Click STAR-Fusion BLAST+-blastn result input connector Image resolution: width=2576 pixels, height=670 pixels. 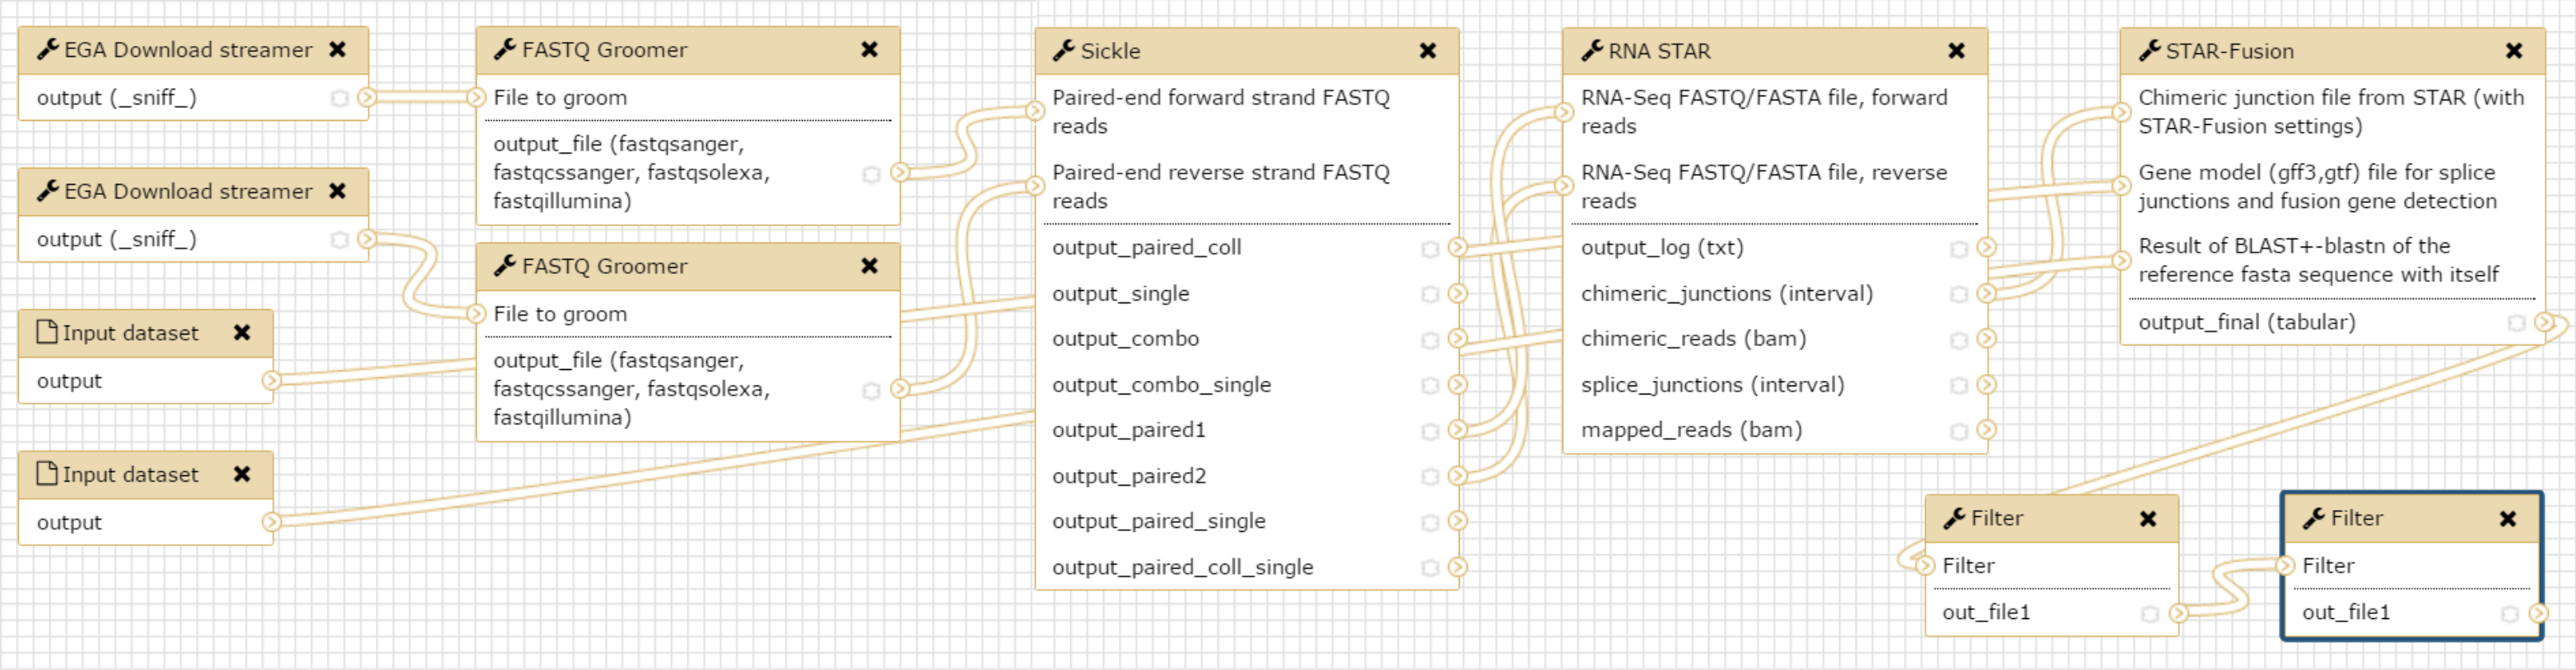pos(2121,261)
